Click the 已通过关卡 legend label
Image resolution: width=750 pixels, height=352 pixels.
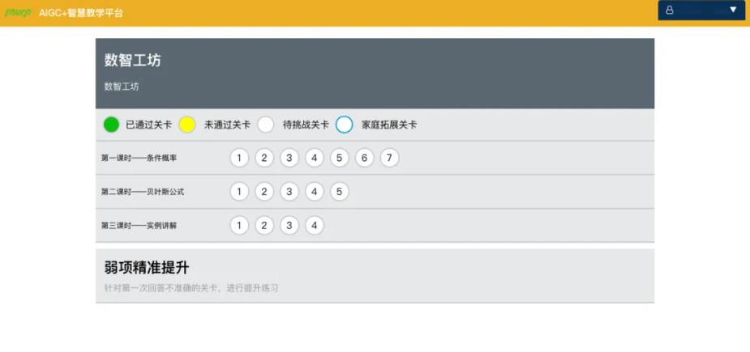click(x=148, y=125)
